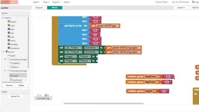Screen dimensions: 199x112
Task: Click the red error count icon
Action: [46, 95]
